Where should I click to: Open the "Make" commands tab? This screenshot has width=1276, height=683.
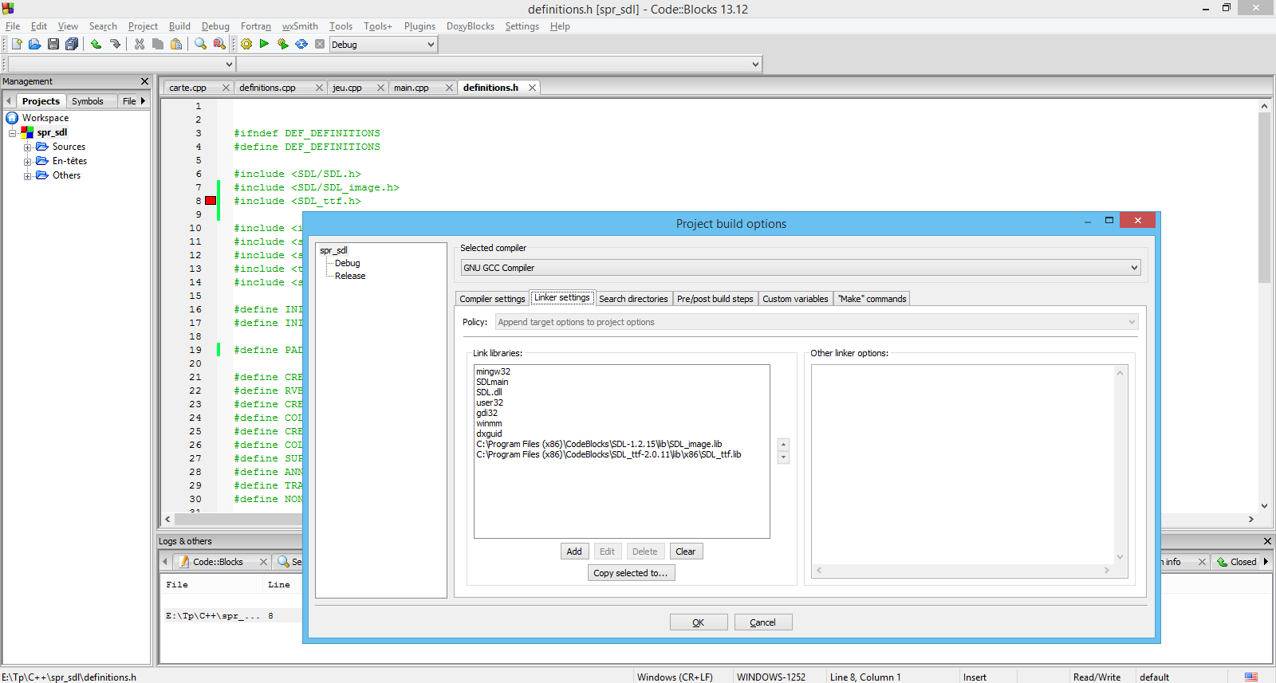[872, 299]
